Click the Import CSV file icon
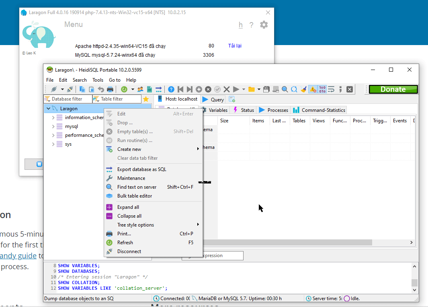 pyautogui.click(x=149, y=89)
